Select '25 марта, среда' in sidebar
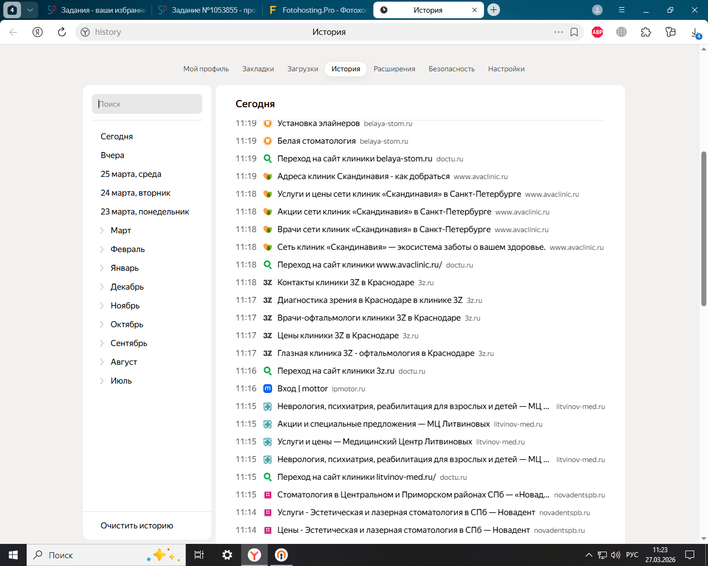 pos(131,174)
